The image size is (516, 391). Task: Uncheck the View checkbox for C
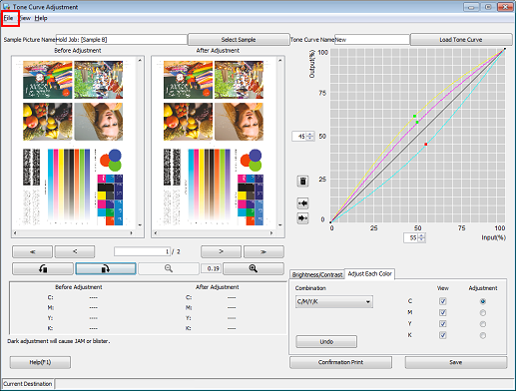click(443, 301)
